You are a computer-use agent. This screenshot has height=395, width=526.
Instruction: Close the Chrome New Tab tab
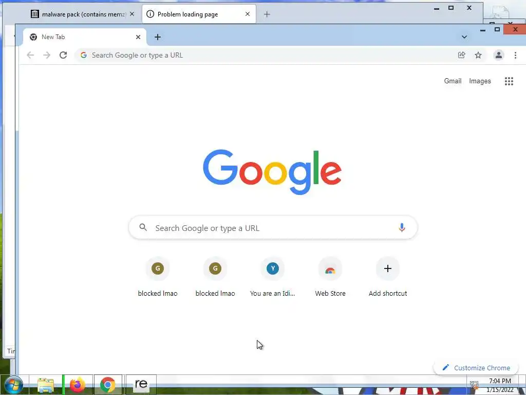(x=138, y=37)
